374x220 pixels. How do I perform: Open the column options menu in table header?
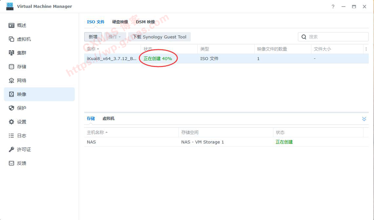click(366, 49)
